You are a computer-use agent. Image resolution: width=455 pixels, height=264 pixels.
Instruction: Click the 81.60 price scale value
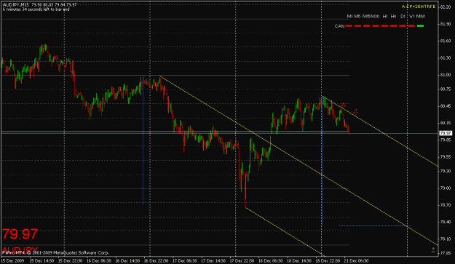click(446, 41)
